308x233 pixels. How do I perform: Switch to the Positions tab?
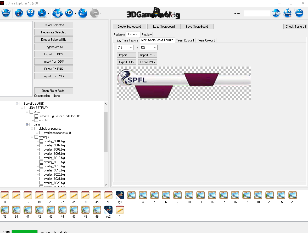point(119,35)
